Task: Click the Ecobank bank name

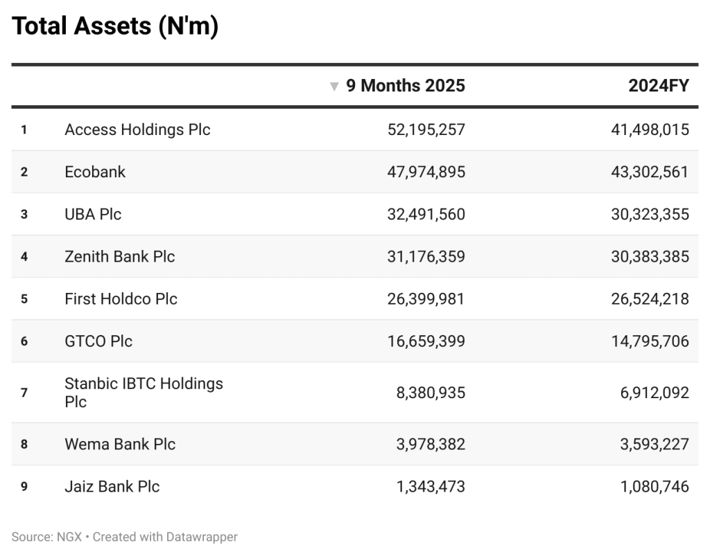Action: 95,172
